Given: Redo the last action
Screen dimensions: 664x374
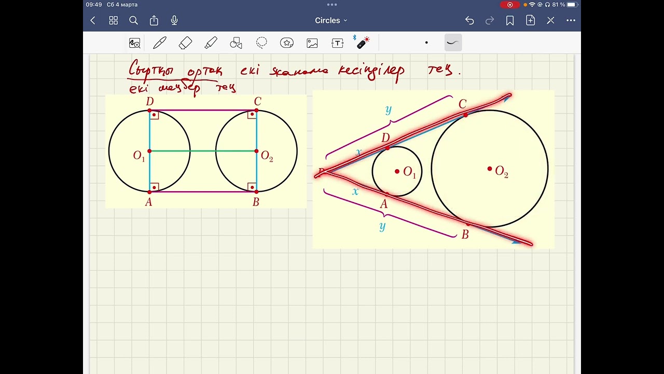Looking at the screenshot, I should coord(490,20).
